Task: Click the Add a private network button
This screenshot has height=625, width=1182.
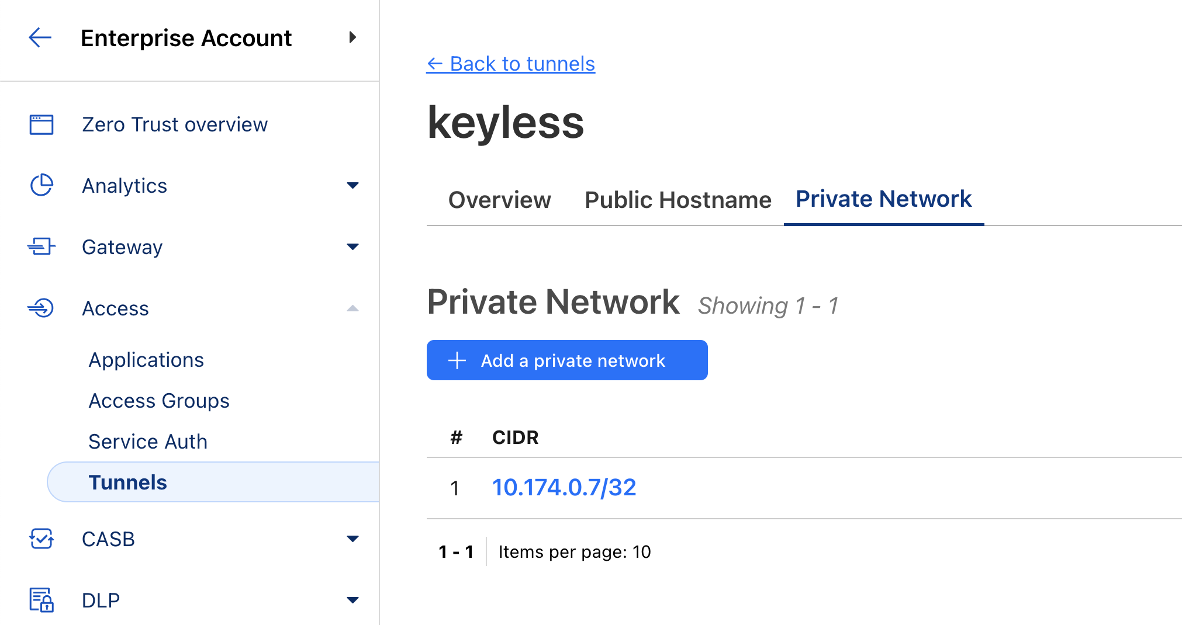Action: (x=566, y=360)
